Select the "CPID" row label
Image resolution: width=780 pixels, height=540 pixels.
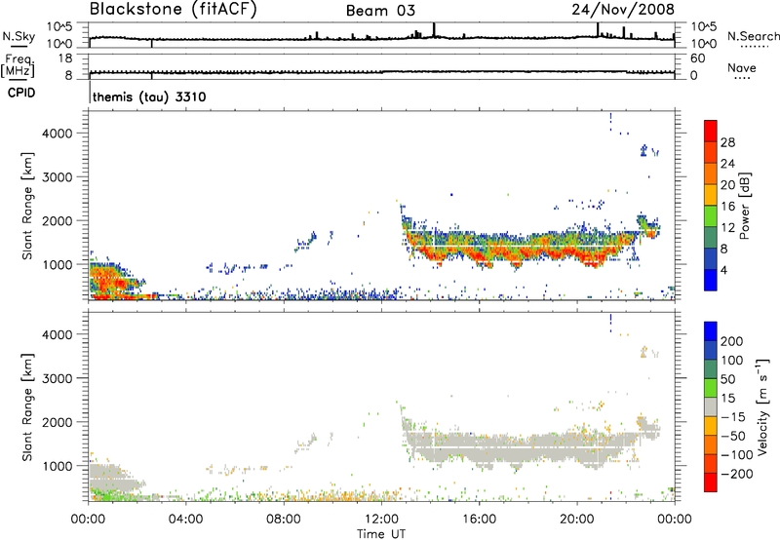click(20, 93)
